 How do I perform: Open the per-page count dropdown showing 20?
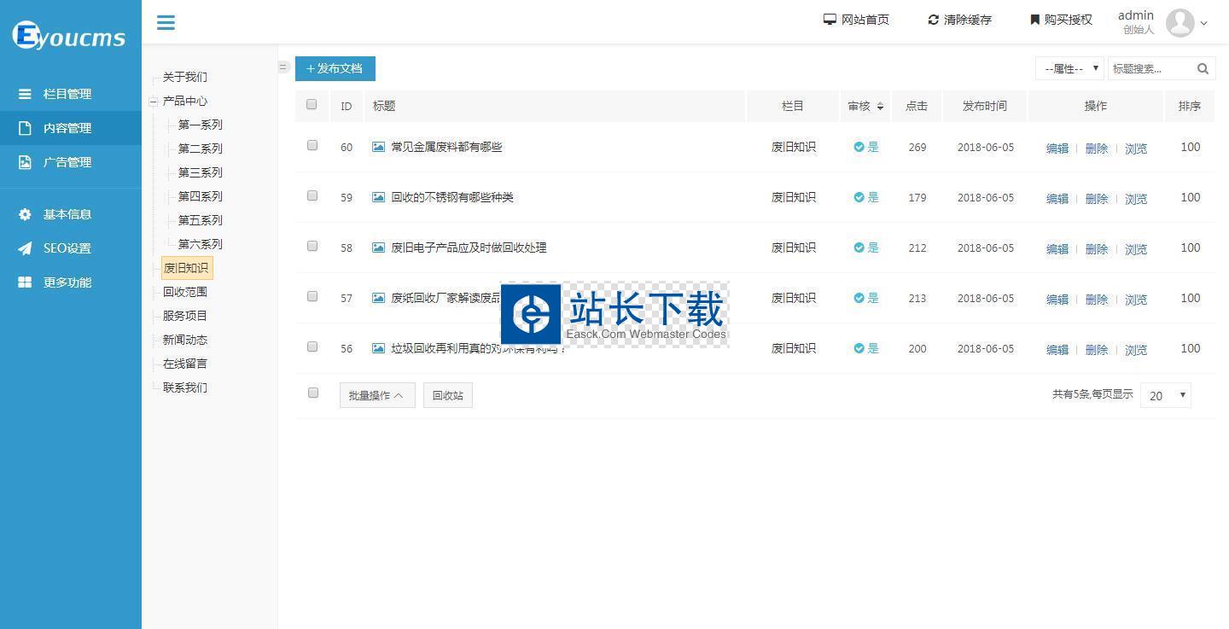[x=1165, y=395]
